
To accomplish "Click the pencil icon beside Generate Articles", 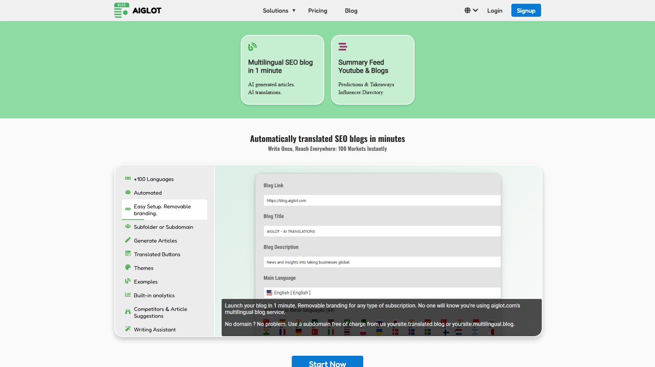I will (x=128, y=240).
